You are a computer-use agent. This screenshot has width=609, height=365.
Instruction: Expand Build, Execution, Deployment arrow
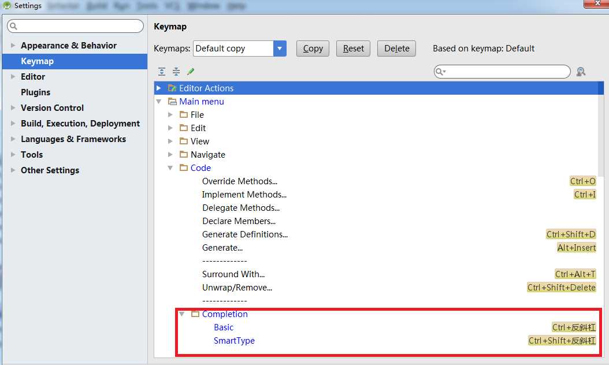(x=13, y=123)
